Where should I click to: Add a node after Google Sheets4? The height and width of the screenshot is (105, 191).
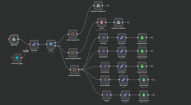tap(154, 95)
